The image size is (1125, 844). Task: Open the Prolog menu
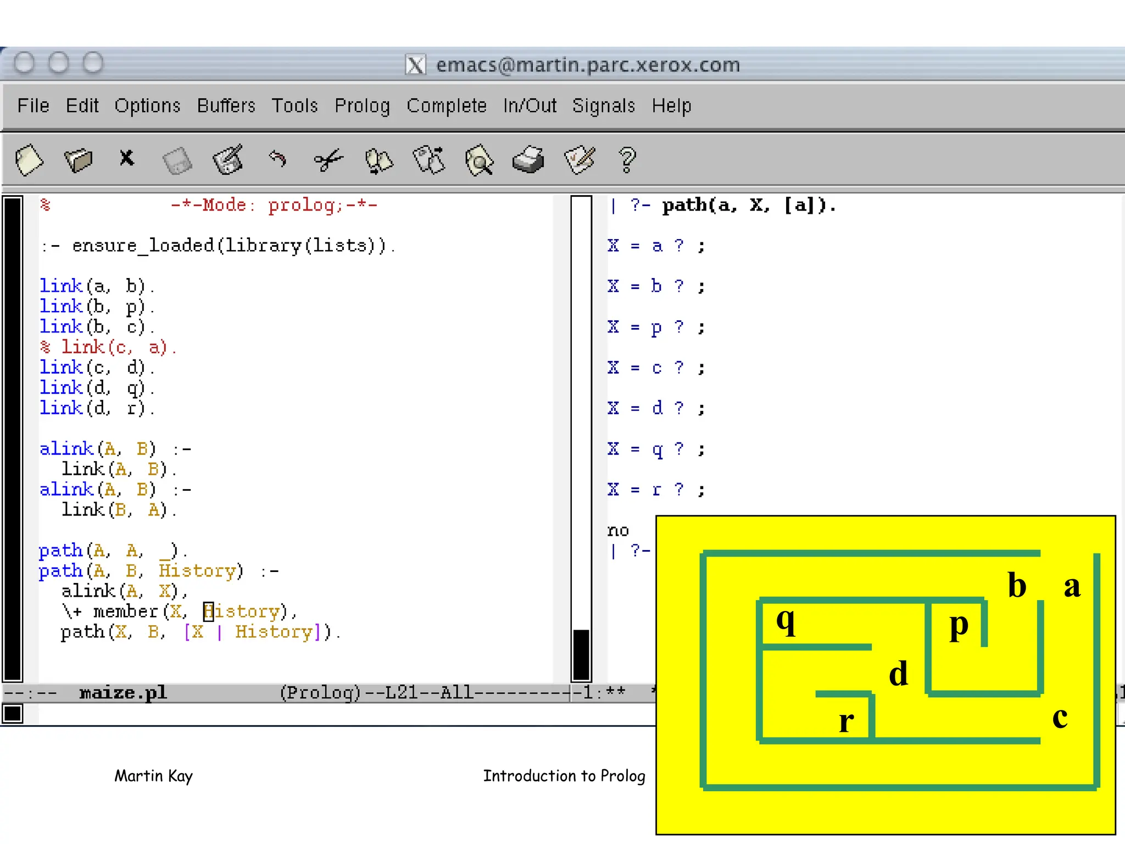[363, 105]
